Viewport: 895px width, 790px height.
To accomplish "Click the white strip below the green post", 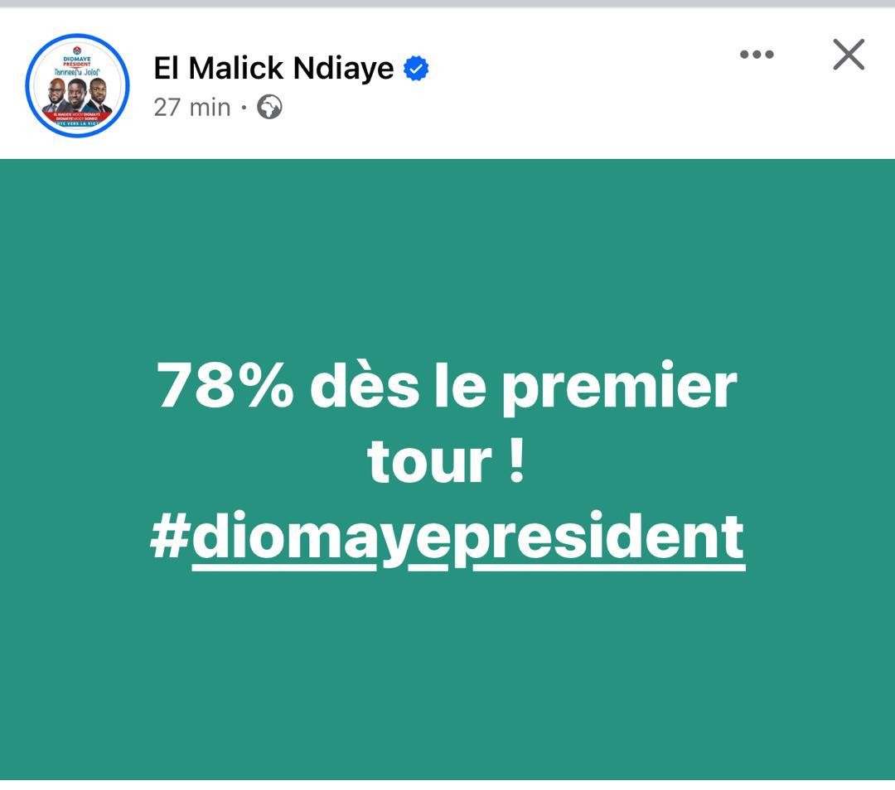I will (x=447, y=784).
